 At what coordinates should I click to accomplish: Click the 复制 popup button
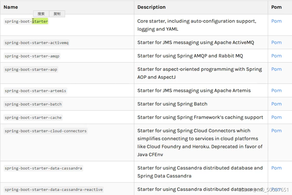(x=57, y=14)
